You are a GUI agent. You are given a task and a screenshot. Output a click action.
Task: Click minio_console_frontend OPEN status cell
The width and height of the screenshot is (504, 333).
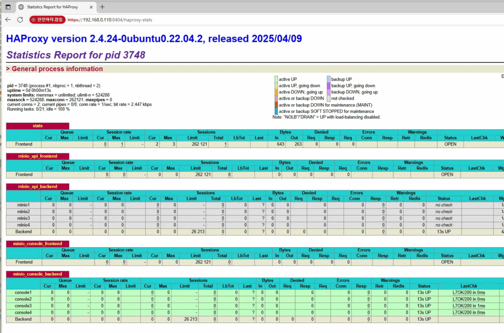447,262
